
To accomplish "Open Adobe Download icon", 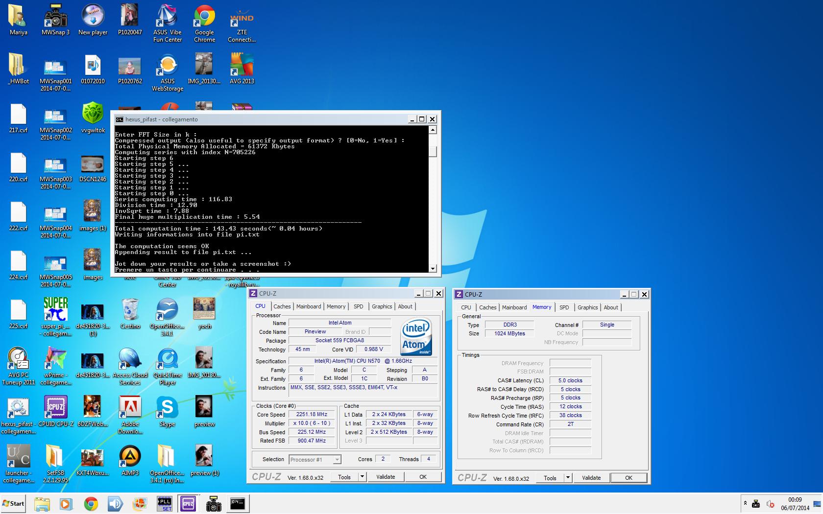I will coord(130,415).
